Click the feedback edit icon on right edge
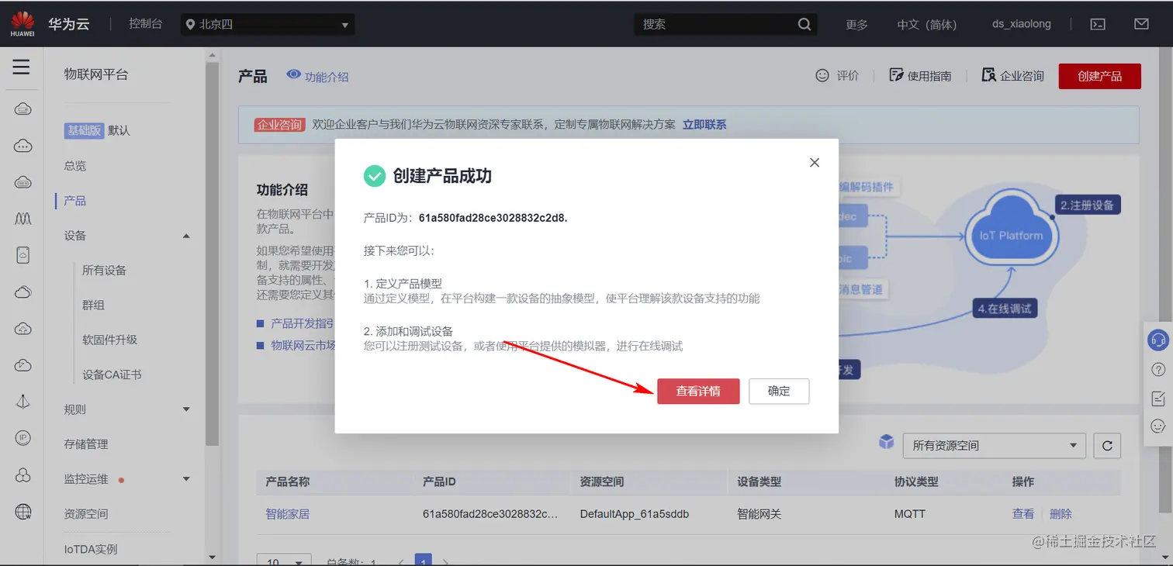This screenshot has width=1173, height=566. point(1158,398)
